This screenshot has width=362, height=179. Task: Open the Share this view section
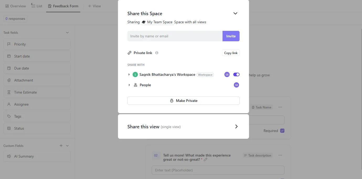(x=236, y=126)
